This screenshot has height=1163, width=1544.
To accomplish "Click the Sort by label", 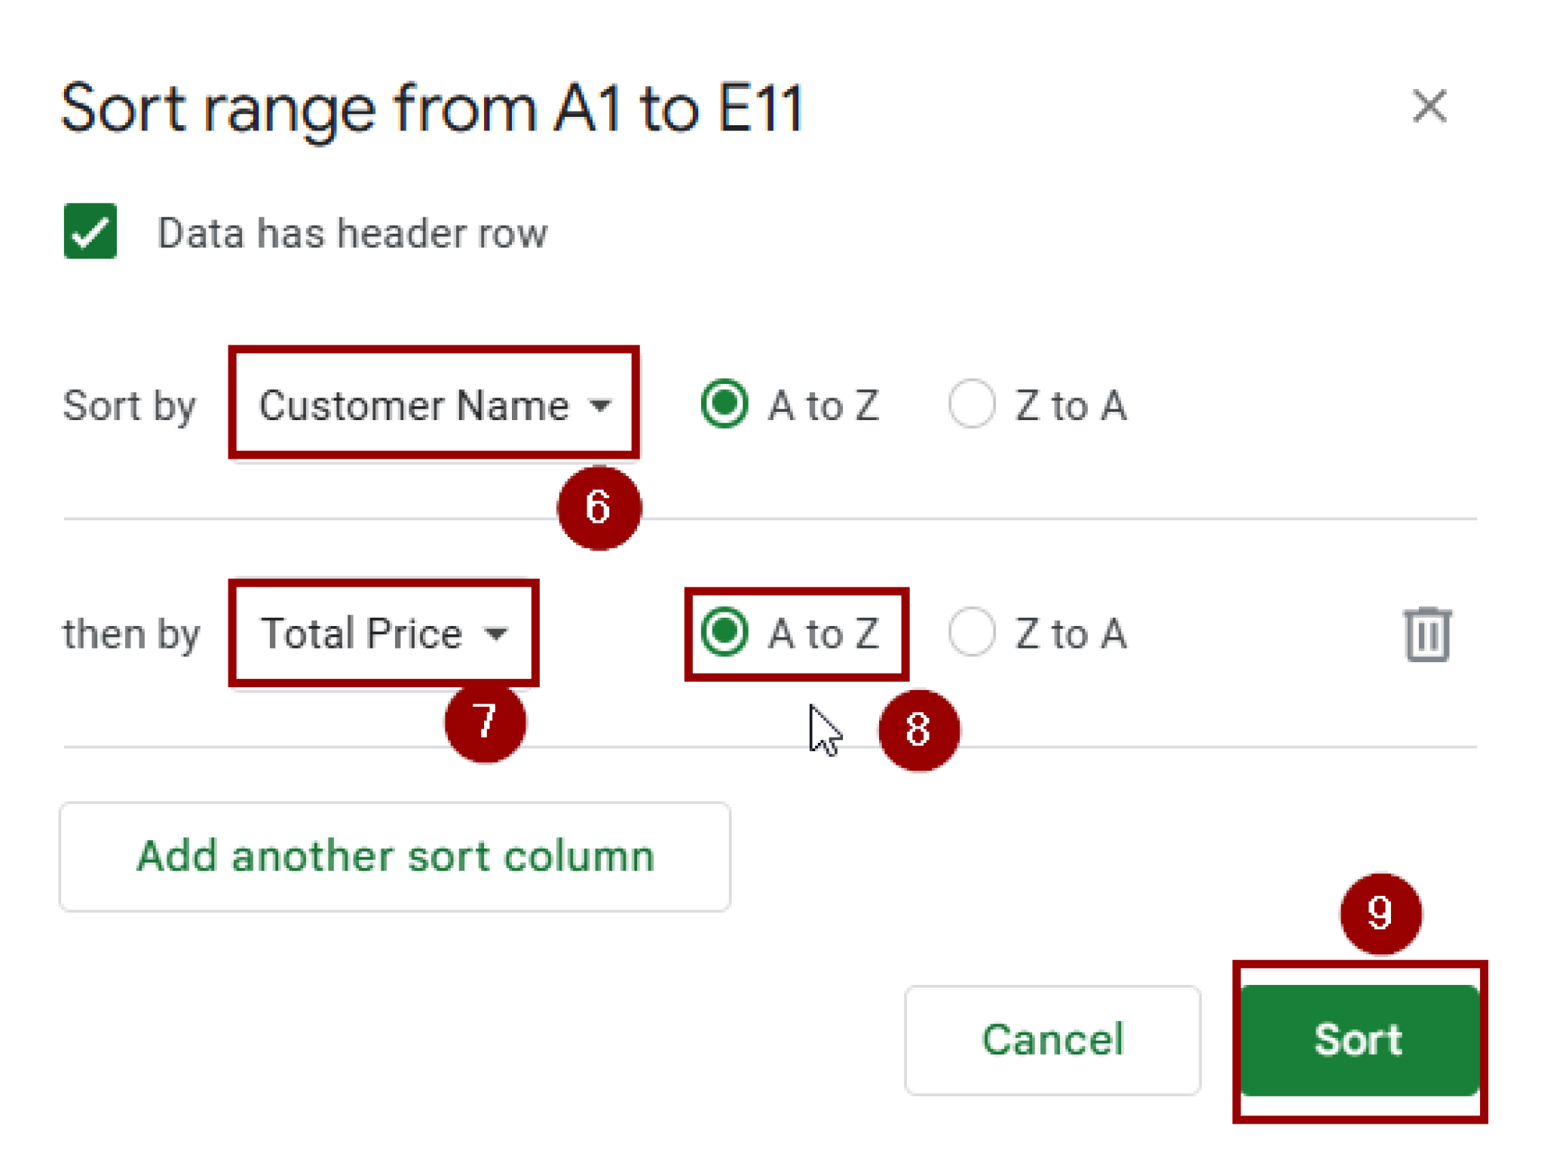I will pyautogui.click(x=129, y=406).
